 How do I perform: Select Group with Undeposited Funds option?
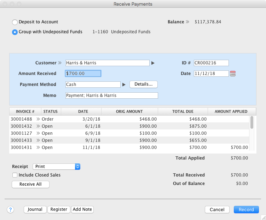click(x=15, y=32)
